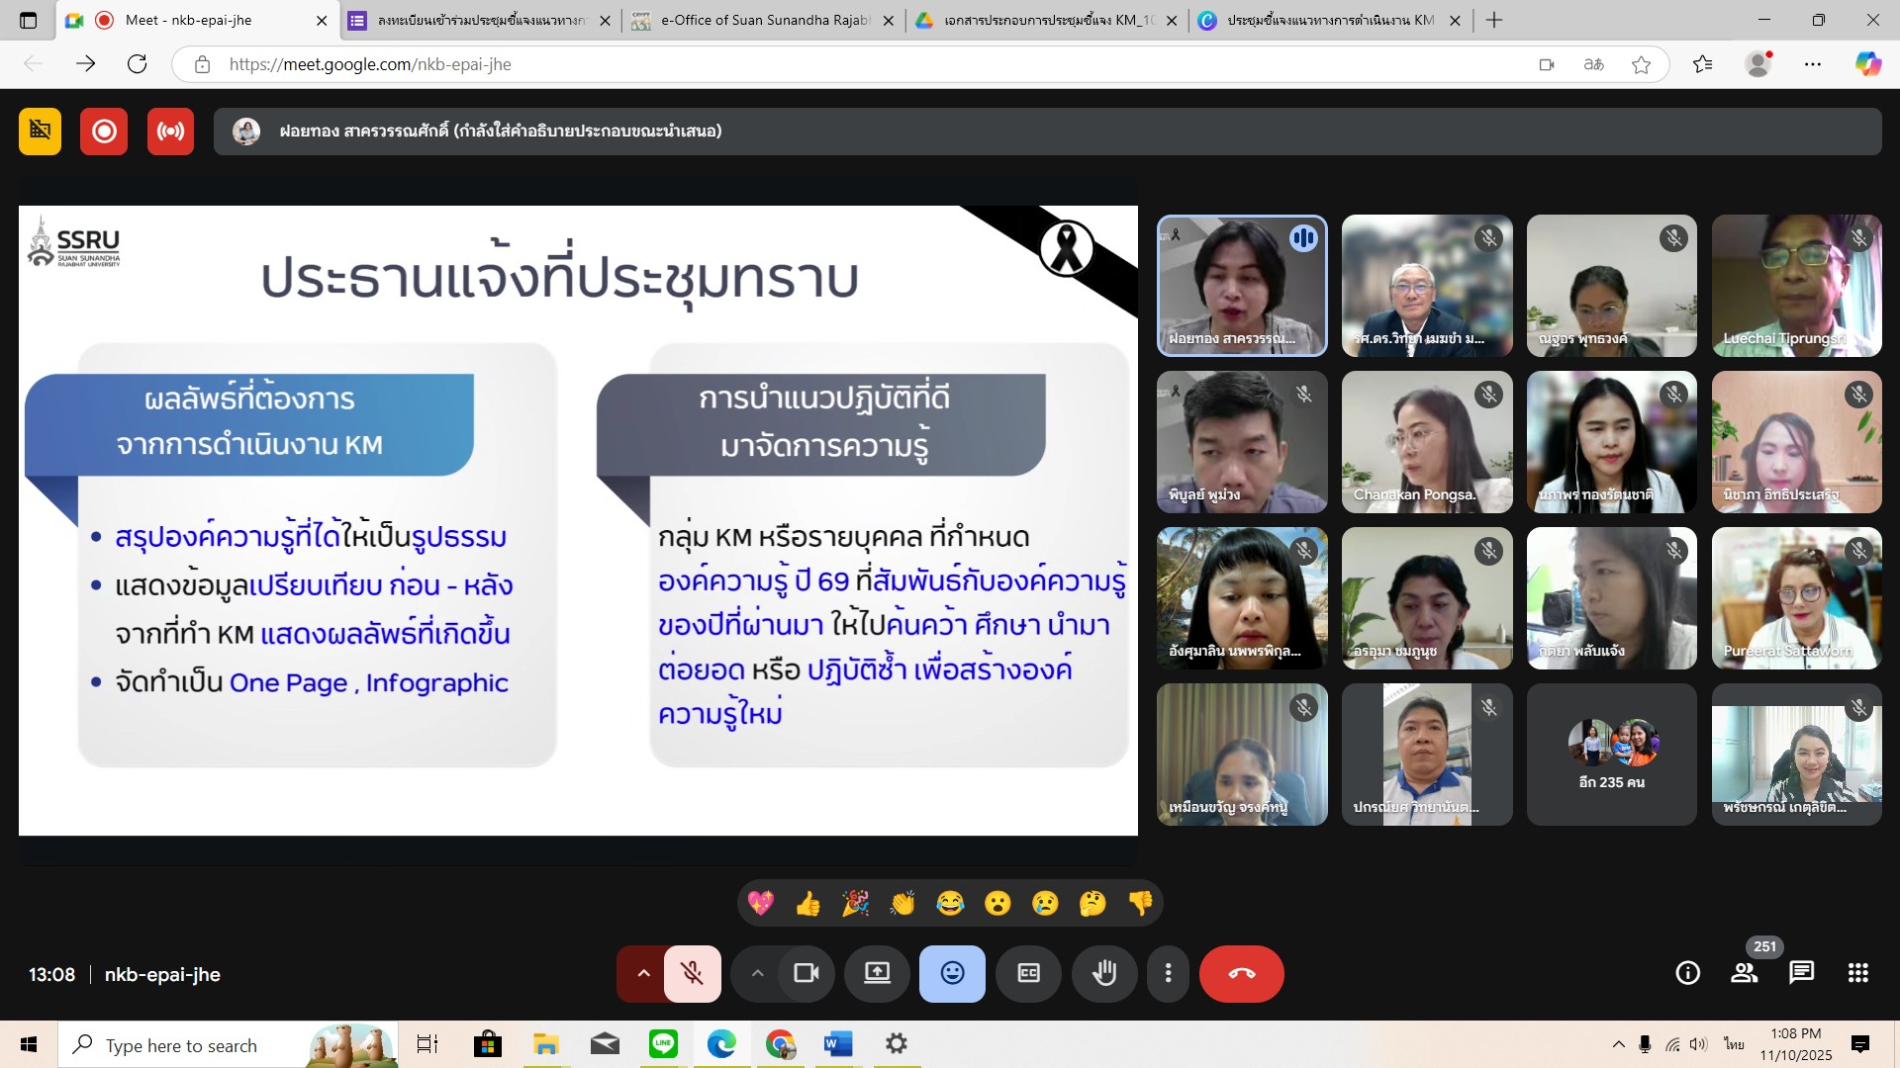Show hidden system tray icons chevron
The image size is (1900, 1068).
(1618, 1044)
